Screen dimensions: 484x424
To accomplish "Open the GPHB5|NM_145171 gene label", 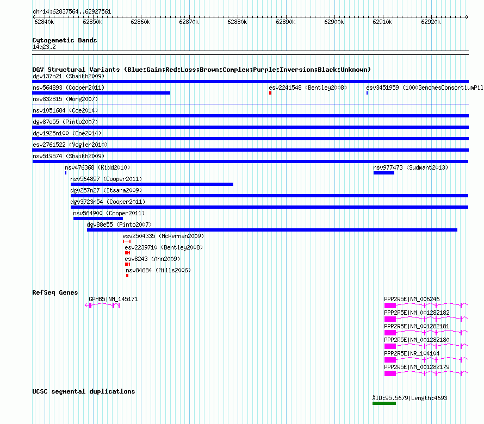I will pos(113,299).
